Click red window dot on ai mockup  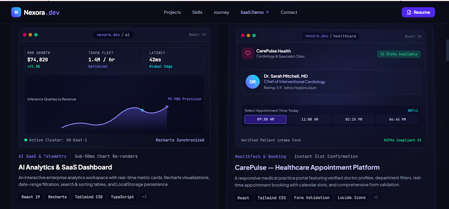click(24, 35)
